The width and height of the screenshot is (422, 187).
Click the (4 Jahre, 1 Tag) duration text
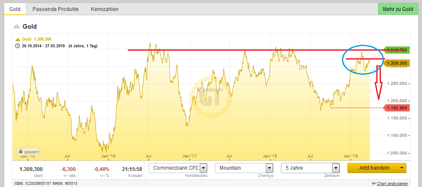[x=83, y=46]
